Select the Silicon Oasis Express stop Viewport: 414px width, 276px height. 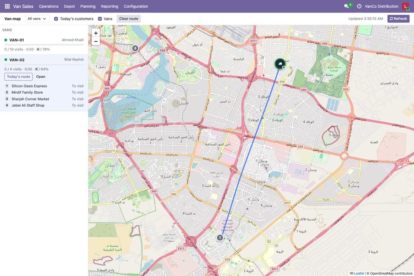[44, 86]
